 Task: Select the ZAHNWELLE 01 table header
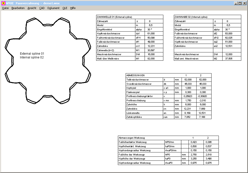tap(114, 17)
